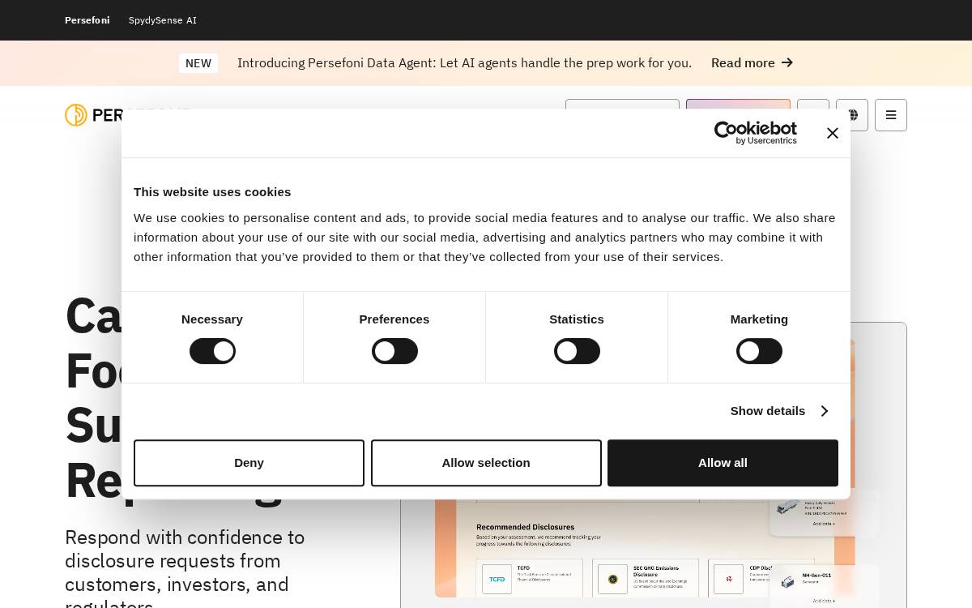Open the Cookiebot by Usercentrics logo link
972x608 pixels.
click(755, 133)
